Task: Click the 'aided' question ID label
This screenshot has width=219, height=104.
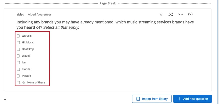Action: 20,15
